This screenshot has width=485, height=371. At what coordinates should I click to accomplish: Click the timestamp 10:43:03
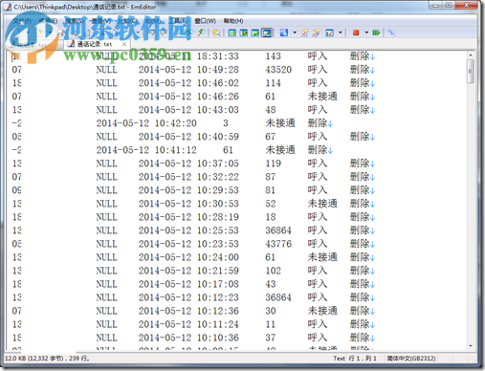(x=218, y=110)
